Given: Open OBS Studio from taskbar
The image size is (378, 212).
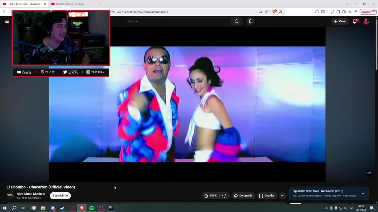Looking at the screenshot, I should point(101,208).
